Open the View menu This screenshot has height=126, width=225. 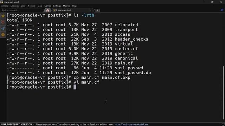pyautogui.click(x=23, y=6)
